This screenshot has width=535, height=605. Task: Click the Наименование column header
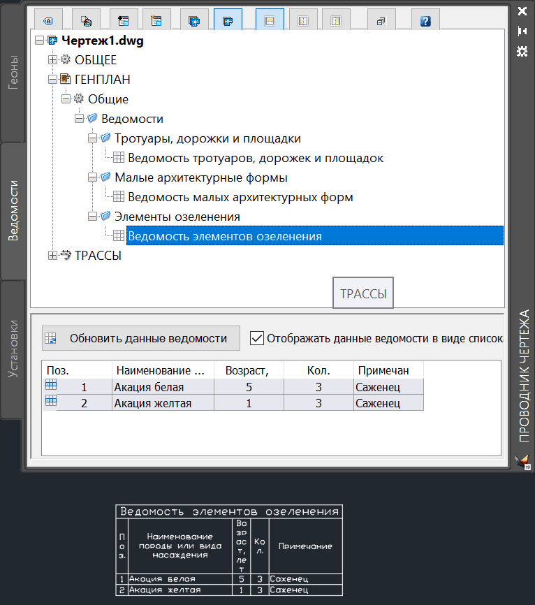(161, 370)
